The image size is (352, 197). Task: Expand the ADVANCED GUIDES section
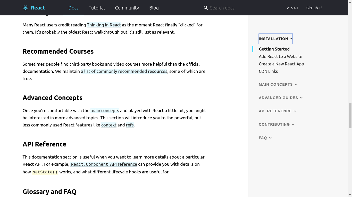pyautogui.click(x=281, y=98)
